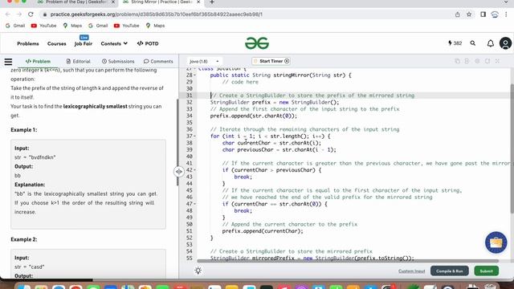
Task: Open the notifications bell
Action: (x=491, y=43)
